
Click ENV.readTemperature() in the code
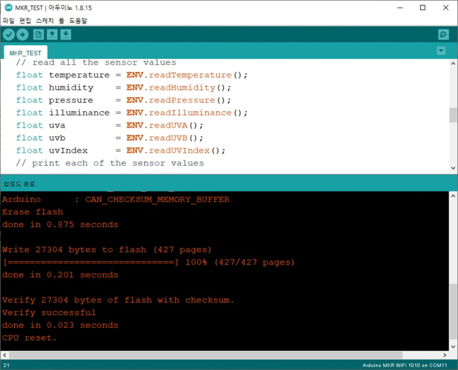pos(187,75)
